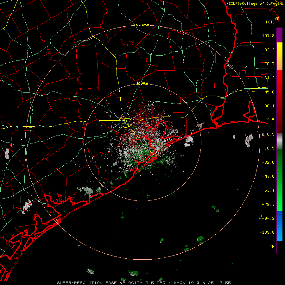
Task: Click the 61.2 velocity scale value
Action: pyautogui.click(x=269, y=78)
